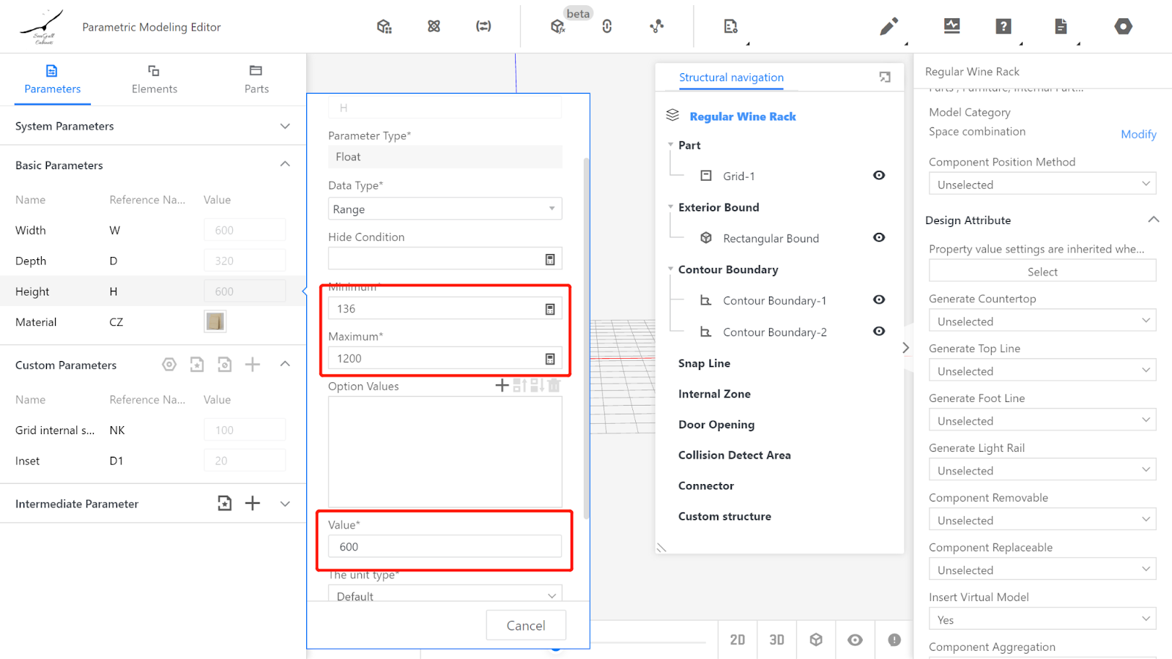This screenshot has height=659, width=1172.
Task: Click the pencil edit tool in top toolbar
Action: click(889, 27)
